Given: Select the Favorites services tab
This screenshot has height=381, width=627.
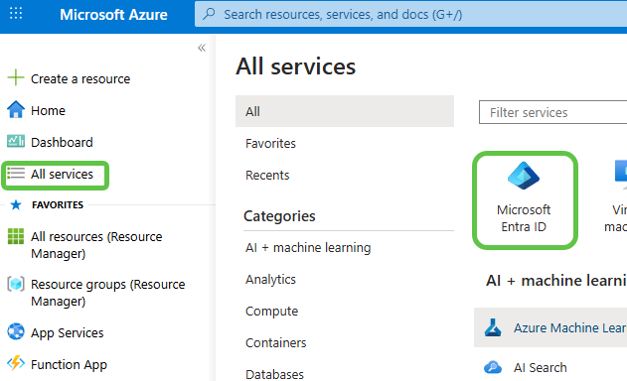Looking at the screenshot, I should click(270, 143).
